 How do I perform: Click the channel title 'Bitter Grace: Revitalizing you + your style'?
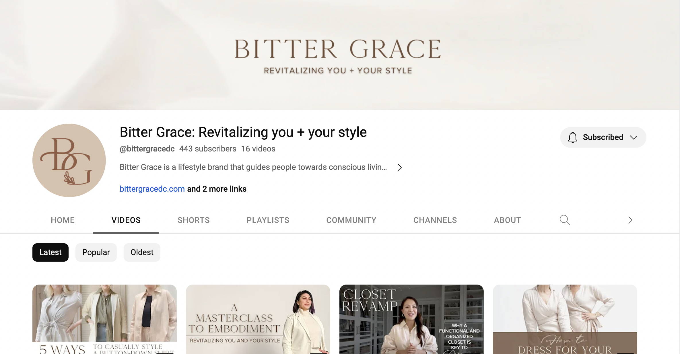click(243, 132)
